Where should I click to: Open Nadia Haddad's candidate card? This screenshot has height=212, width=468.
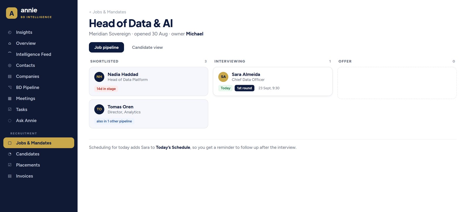(x=149, y=81)
